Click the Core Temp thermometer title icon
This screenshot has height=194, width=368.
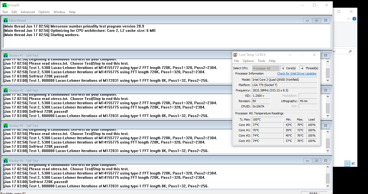[235, 55]
